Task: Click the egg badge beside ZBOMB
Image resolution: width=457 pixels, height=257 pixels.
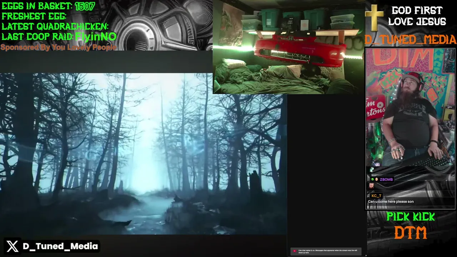Action: click(376, 179)
